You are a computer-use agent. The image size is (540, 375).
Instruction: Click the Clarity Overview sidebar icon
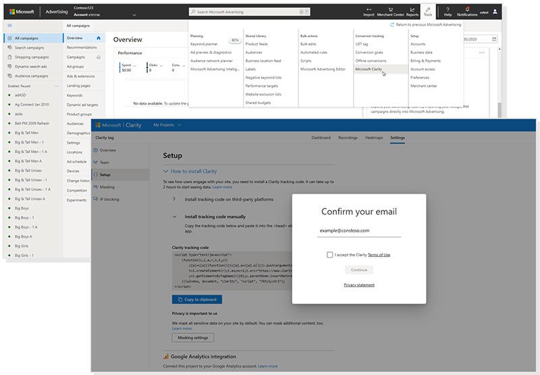point(96,150)
